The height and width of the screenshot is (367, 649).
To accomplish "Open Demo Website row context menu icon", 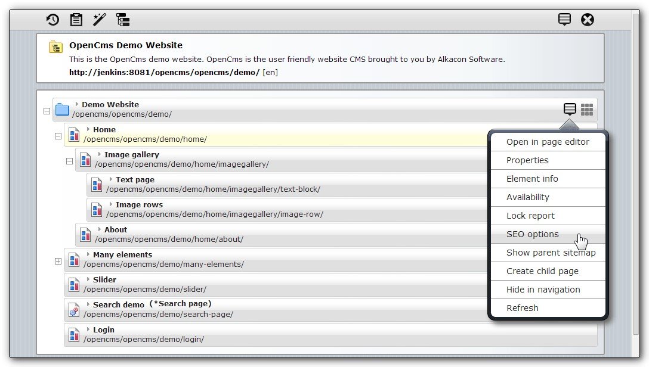I will (x=570, y=109).
